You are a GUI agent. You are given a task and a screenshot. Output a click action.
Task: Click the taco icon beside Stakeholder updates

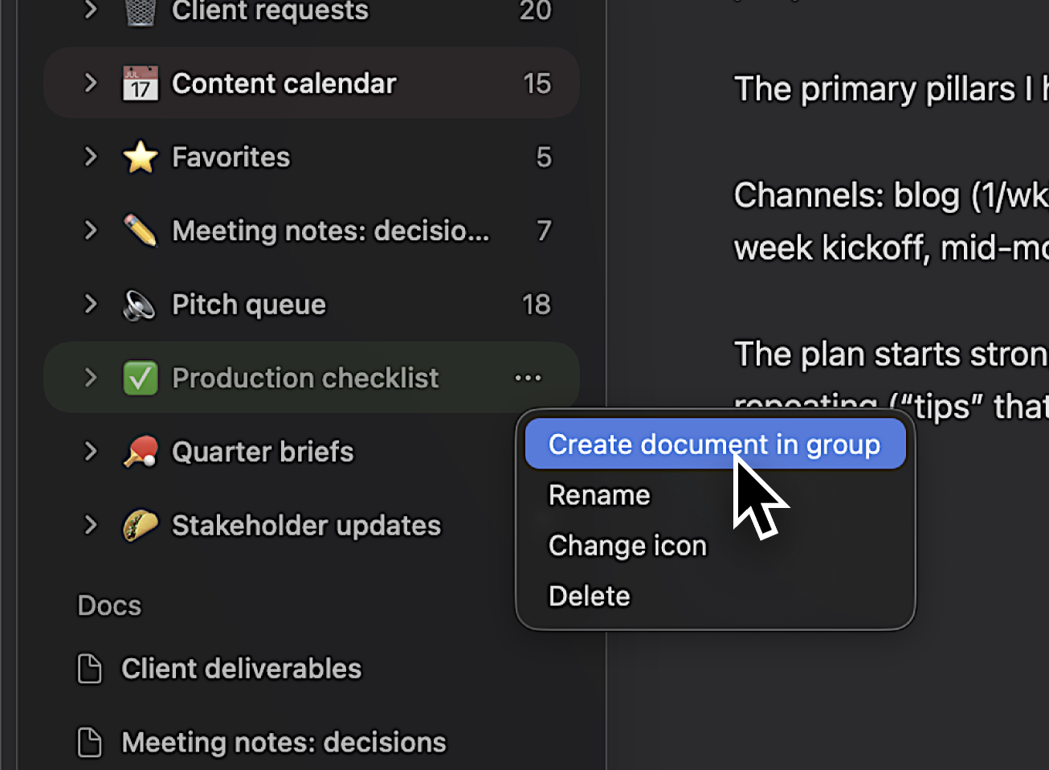click(x=141, y=526)
